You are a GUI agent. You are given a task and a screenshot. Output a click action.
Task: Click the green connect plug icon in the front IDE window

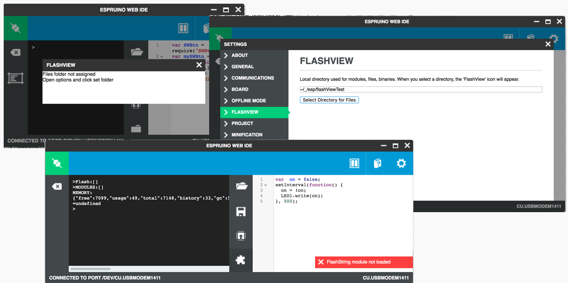pos(57,163)
